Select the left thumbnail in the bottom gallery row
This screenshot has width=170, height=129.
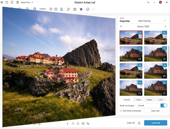tap(131, 88)
